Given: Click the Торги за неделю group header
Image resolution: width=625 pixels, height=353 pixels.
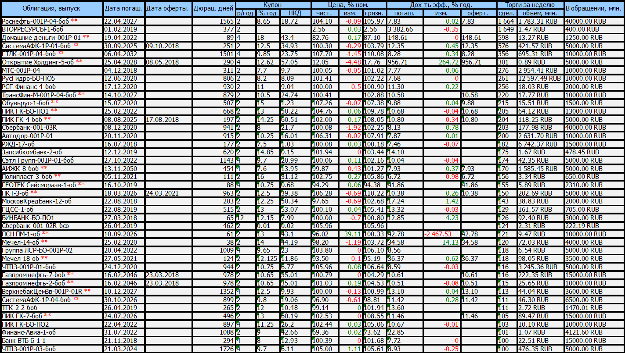Looking at the screenshot, I should (x=531, y=5).
